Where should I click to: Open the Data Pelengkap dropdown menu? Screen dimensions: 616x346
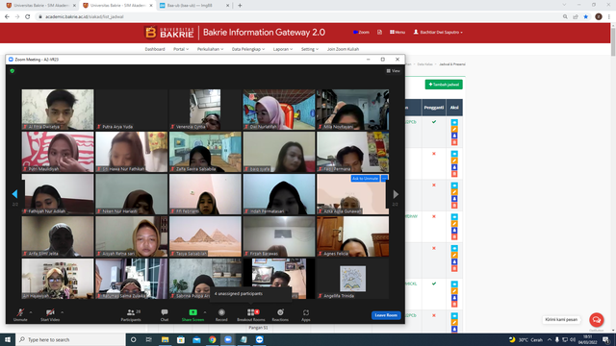248,49
